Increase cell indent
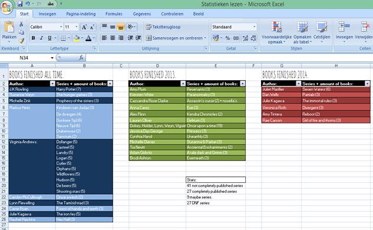Screen dimensions: 373x230 tap(138, 38)
